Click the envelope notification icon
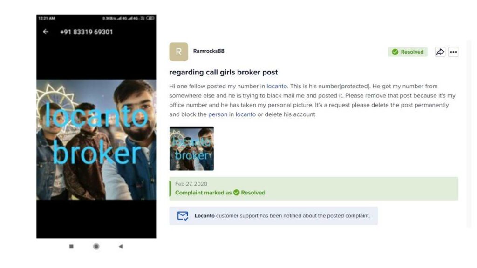 (x=183, y=216)
